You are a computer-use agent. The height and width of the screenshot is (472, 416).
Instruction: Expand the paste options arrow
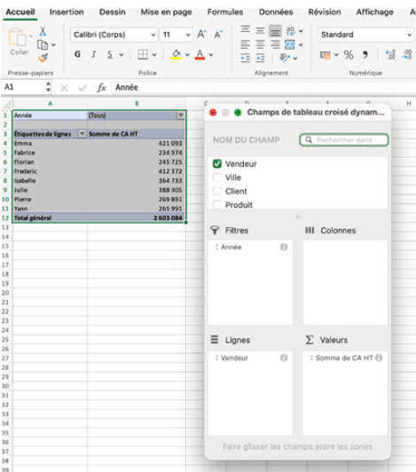click(31, 36)
